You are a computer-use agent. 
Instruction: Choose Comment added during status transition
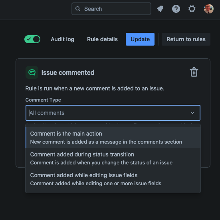tap(113, 158)
